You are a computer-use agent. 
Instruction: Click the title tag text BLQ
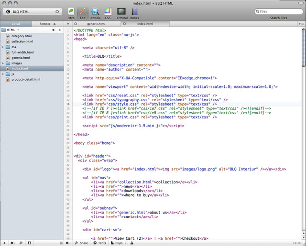[101, 56]
